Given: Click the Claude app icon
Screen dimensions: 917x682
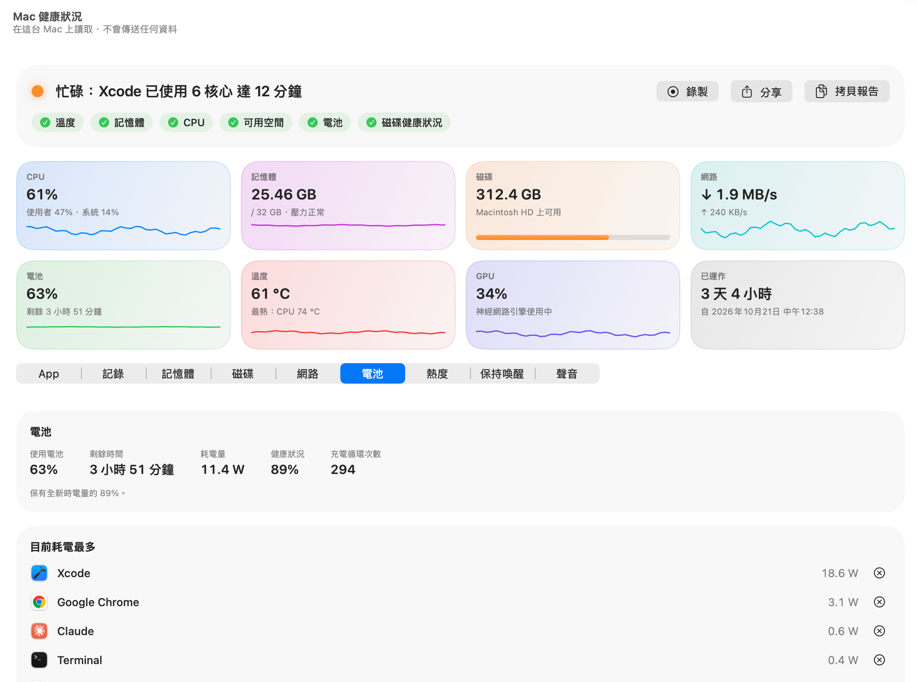Looking at the screenshot, I should [39, 631].
